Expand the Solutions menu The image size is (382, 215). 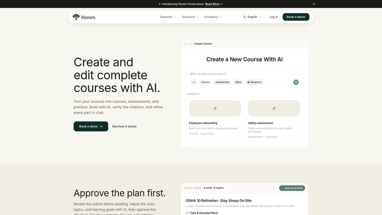click(x=190, y=17)
